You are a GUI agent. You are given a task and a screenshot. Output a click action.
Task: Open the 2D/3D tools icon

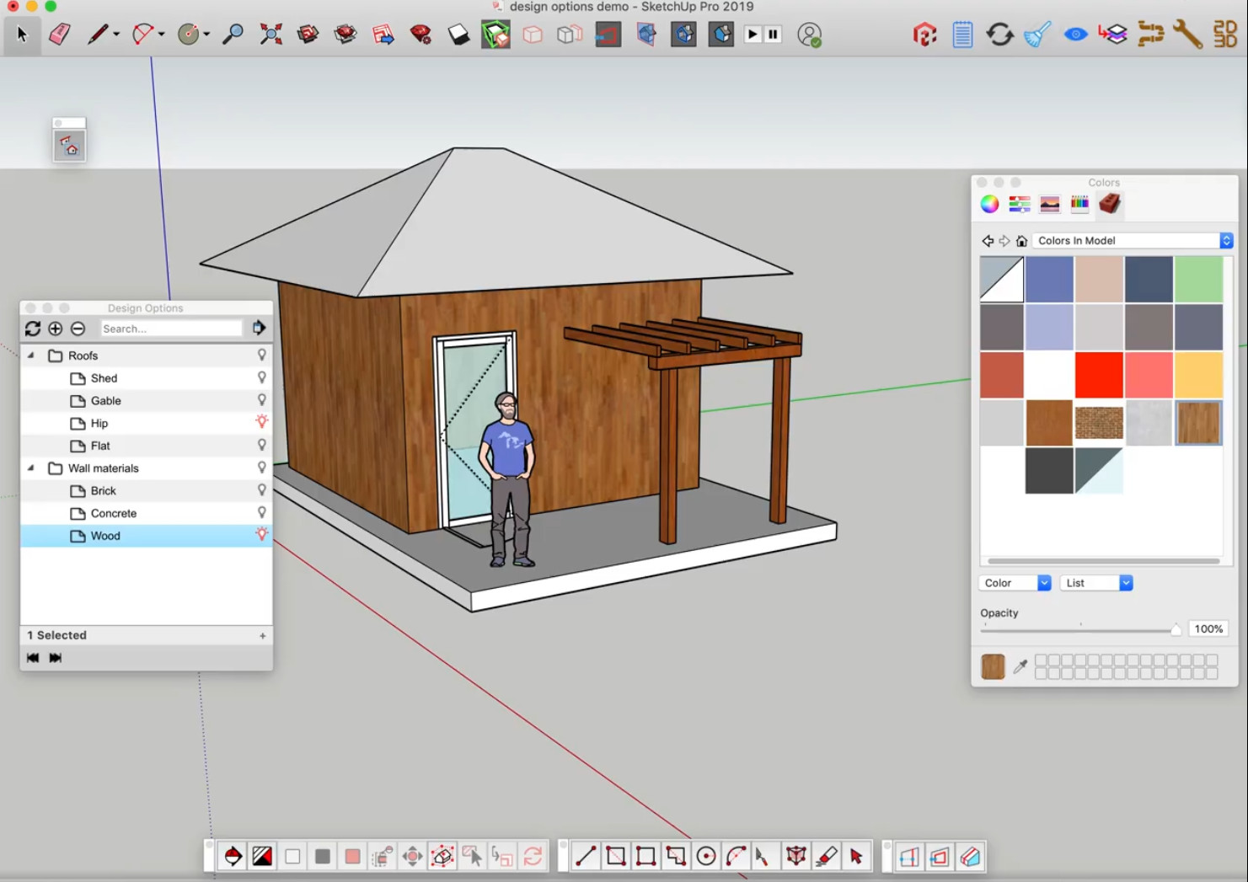click(x=1224, y=35)
